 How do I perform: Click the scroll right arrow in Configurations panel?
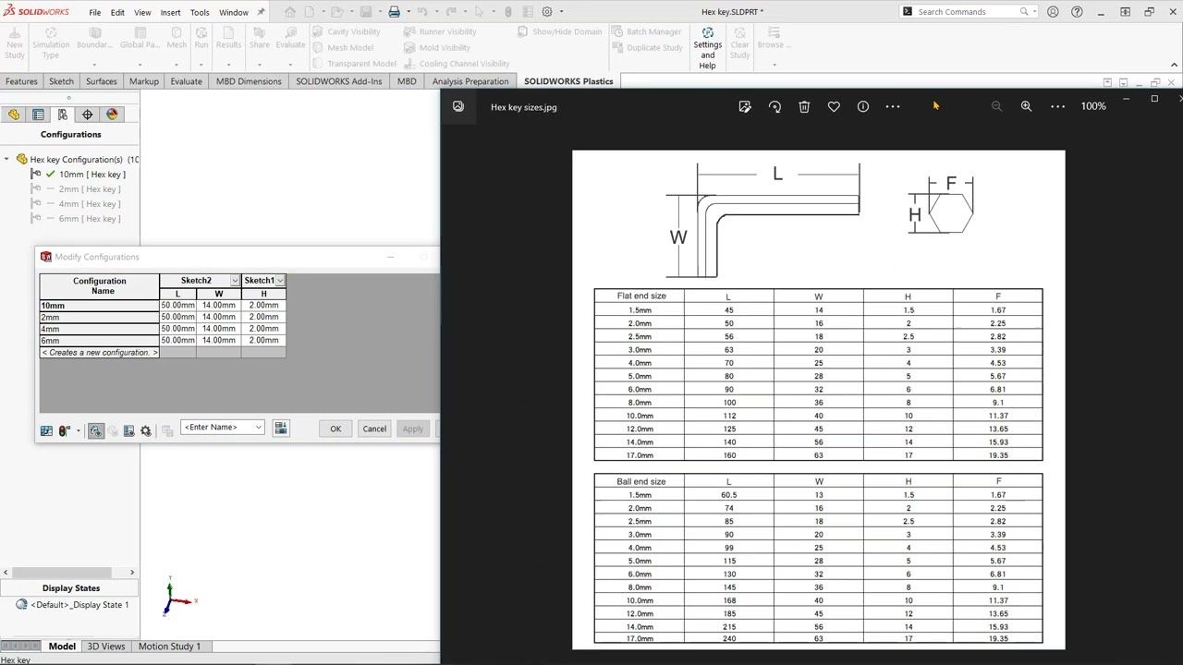(131, 573)
